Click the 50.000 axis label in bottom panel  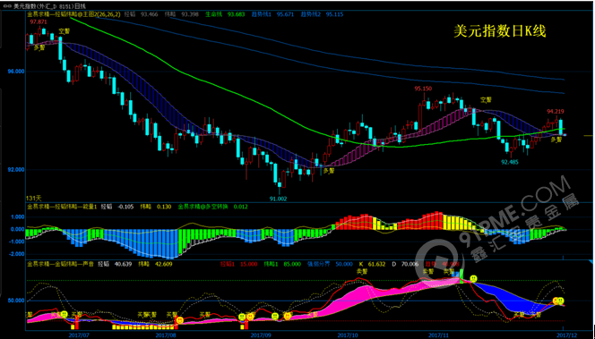click(x=16, y=301)
